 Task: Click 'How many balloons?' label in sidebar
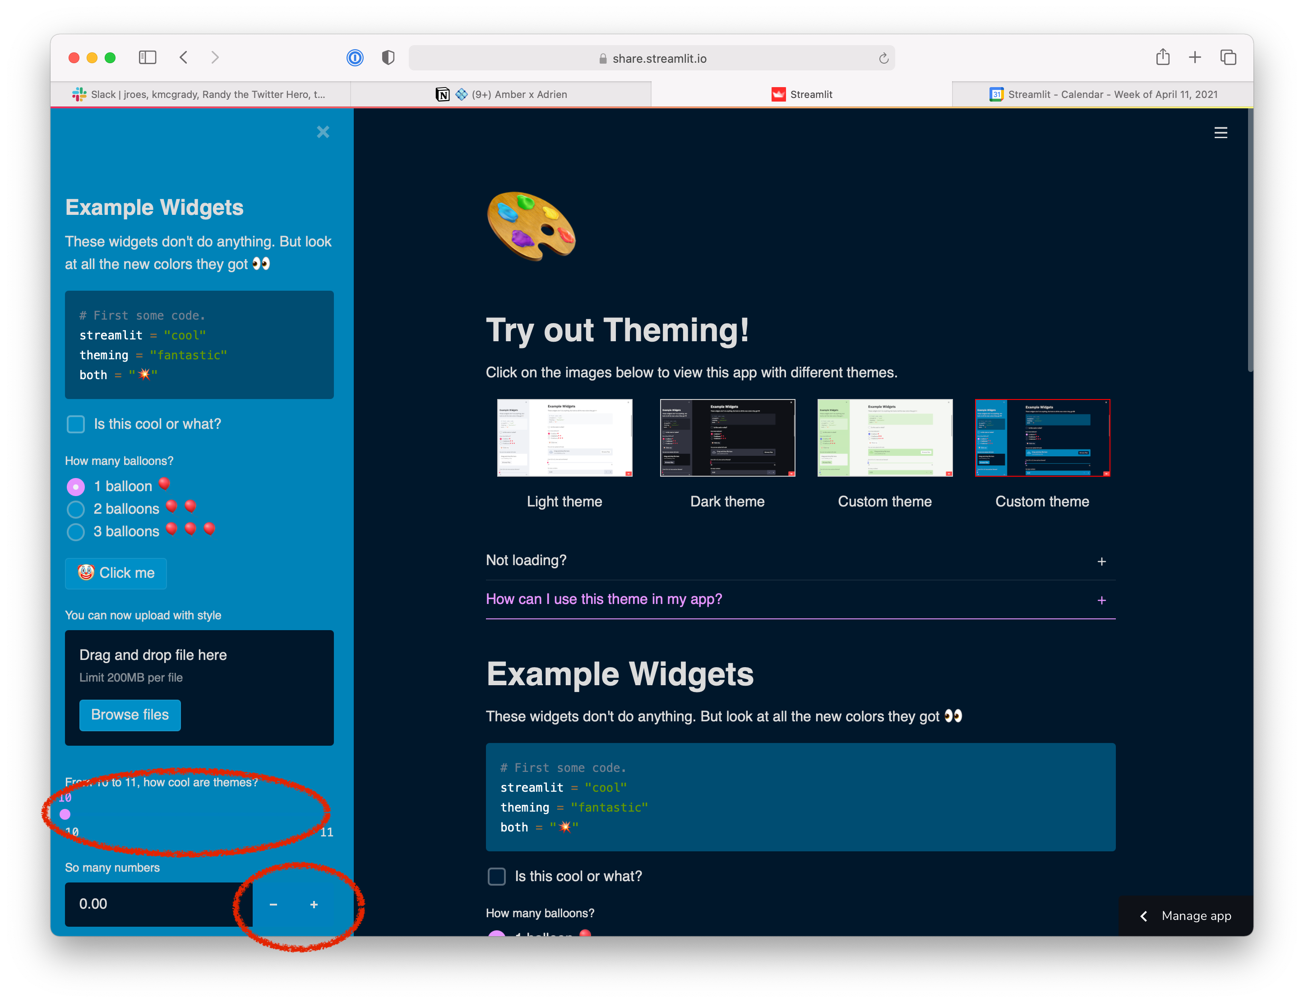tap(120, 461)
